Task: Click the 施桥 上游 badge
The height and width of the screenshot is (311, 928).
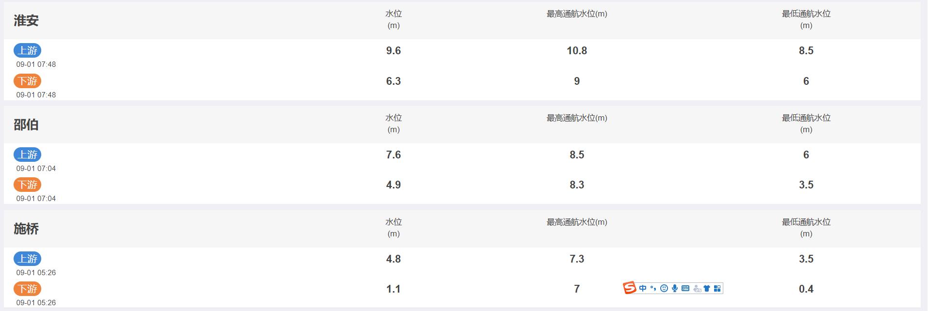Action: click(x=27, y=259)
